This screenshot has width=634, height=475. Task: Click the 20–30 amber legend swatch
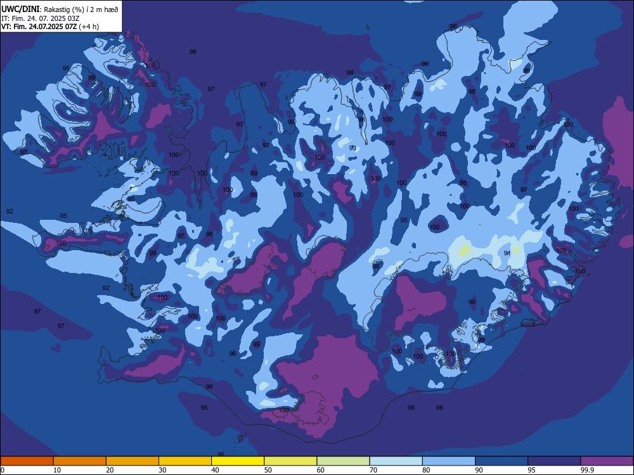133,461
